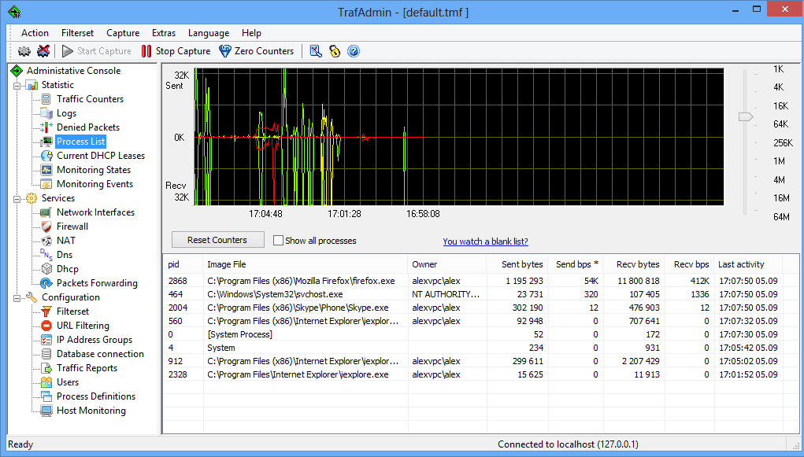Collapse the Statistic tree node
Viewport: 804px width, 457px height.
pyautogui.click(x=17, y=86)
